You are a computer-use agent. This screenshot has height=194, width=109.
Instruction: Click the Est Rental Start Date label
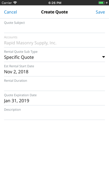tap(19, 66)
